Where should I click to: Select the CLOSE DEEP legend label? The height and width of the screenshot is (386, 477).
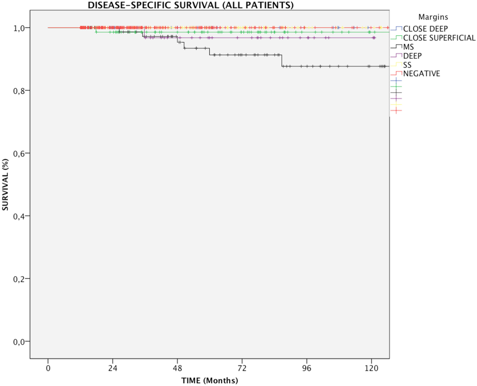[x=425, y=29]
